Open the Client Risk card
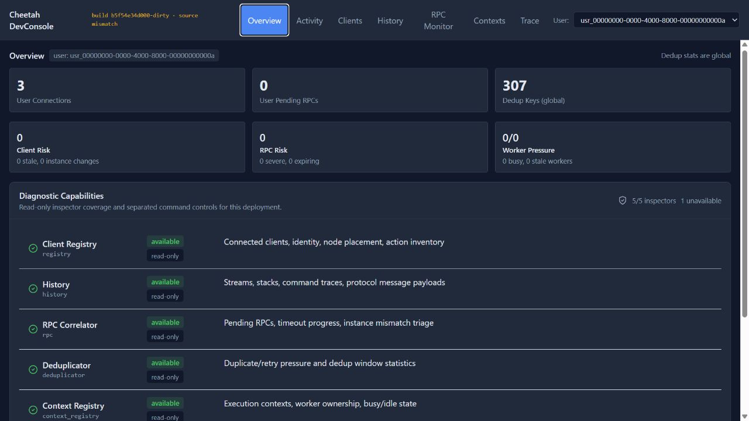 pos(127,147)
